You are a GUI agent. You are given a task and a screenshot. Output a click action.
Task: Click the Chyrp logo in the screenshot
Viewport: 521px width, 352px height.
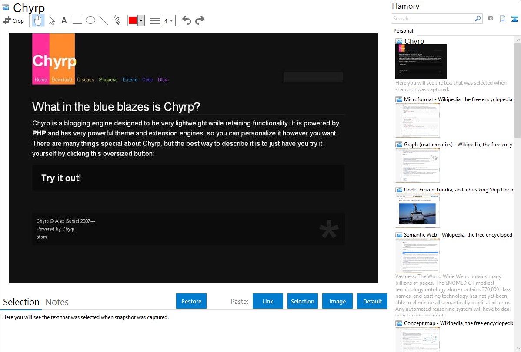click(x=54, y=61)
